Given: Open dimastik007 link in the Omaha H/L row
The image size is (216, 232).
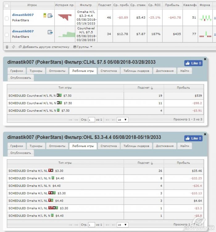Looking at the screenshot, I should (23, 15).
